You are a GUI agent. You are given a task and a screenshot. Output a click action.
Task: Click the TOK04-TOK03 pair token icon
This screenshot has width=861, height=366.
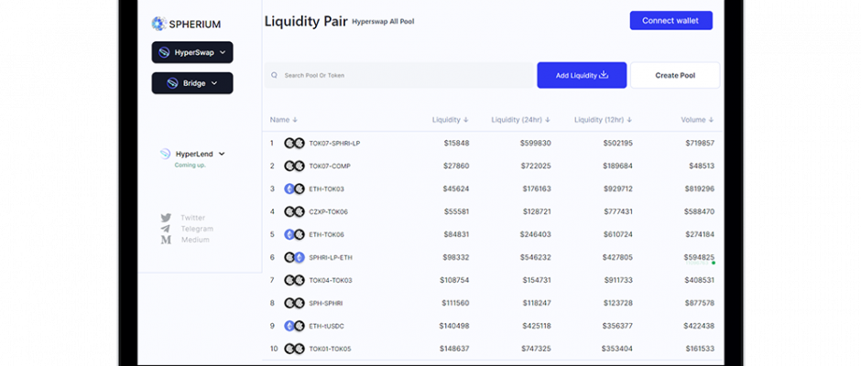point(294,280)
